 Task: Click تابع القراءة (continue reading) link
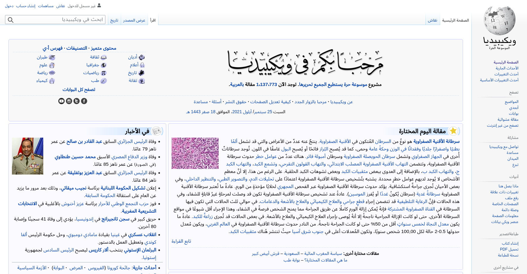point(181,241)
